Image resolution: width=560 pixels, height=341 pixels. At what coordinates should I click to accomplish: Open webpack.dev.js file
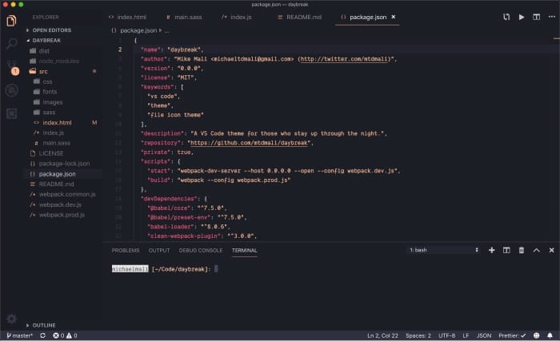pyautogui.click(x=60, y=204)
